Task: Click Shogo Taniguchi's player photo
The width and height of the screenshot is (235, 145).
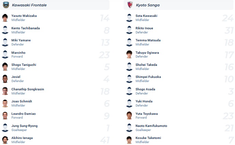Action: click(5, 67)
